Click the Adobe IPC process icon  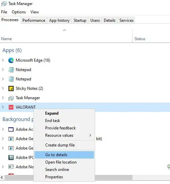(11, 158)
